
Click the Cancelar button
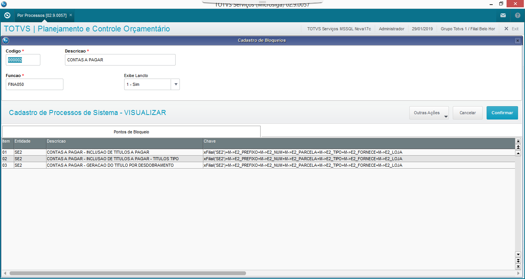click(x=468, y=113)
